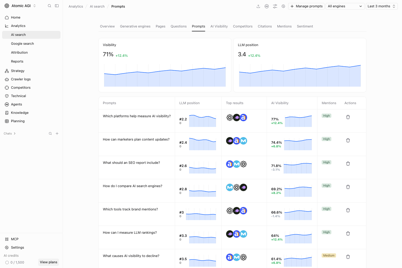Switch to the Overview tab
Screen dimensions: 402x268
[x=107, y=26]
